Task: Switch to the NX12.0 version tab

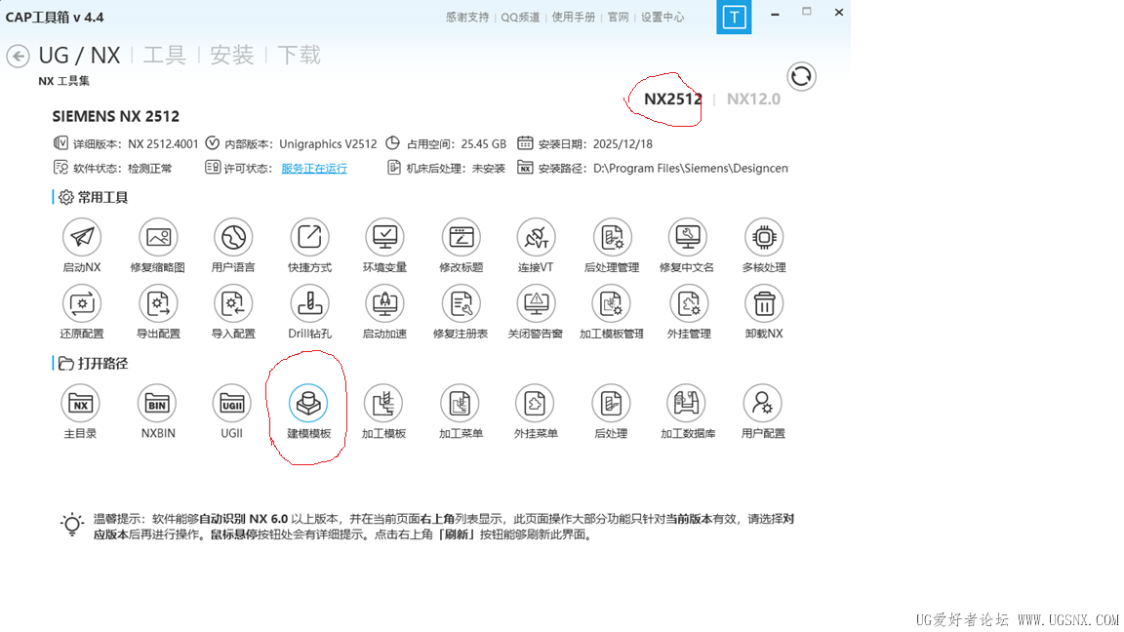Action: pyautogui.click(x=753, y=99)
